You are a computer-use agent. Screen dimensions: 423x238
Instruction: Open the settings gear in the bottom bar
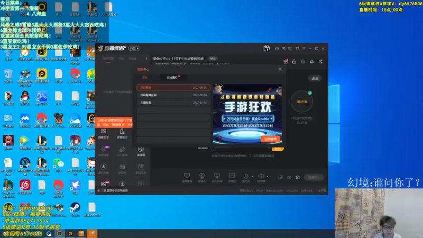[298, 177]
